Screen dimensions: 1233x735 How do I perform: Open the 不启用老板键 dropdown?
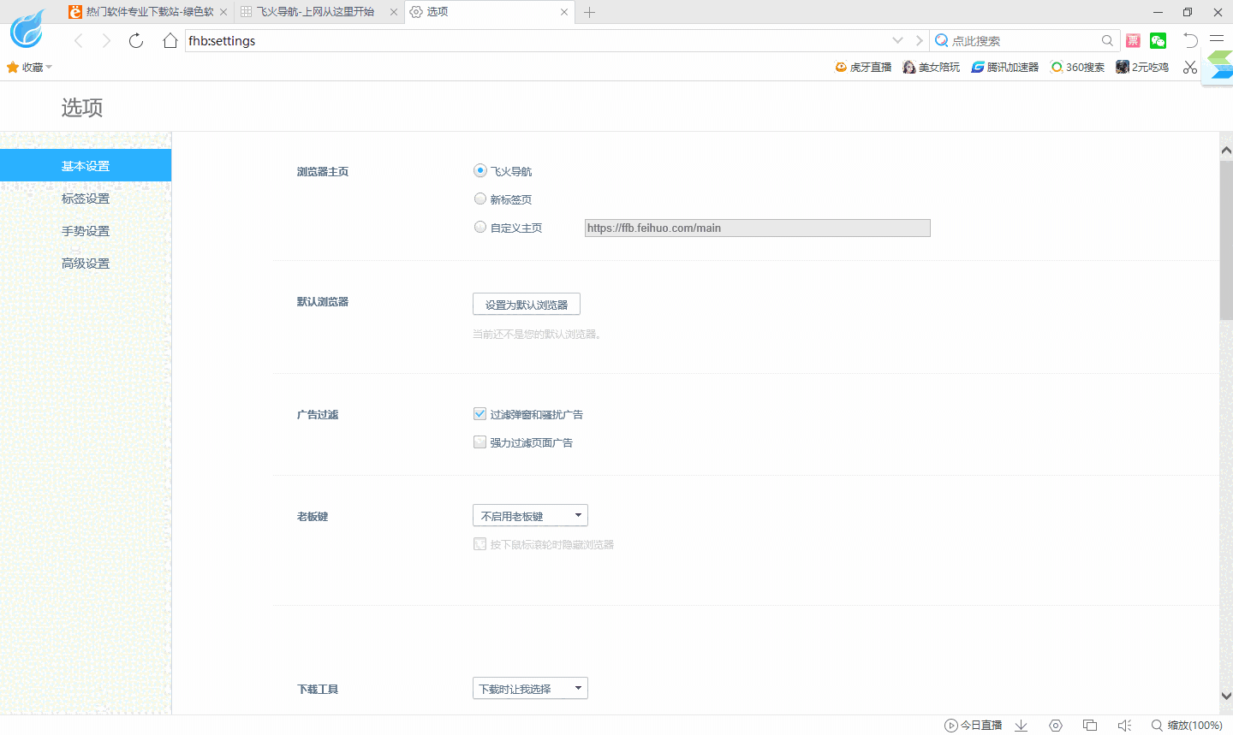[530, 515]
